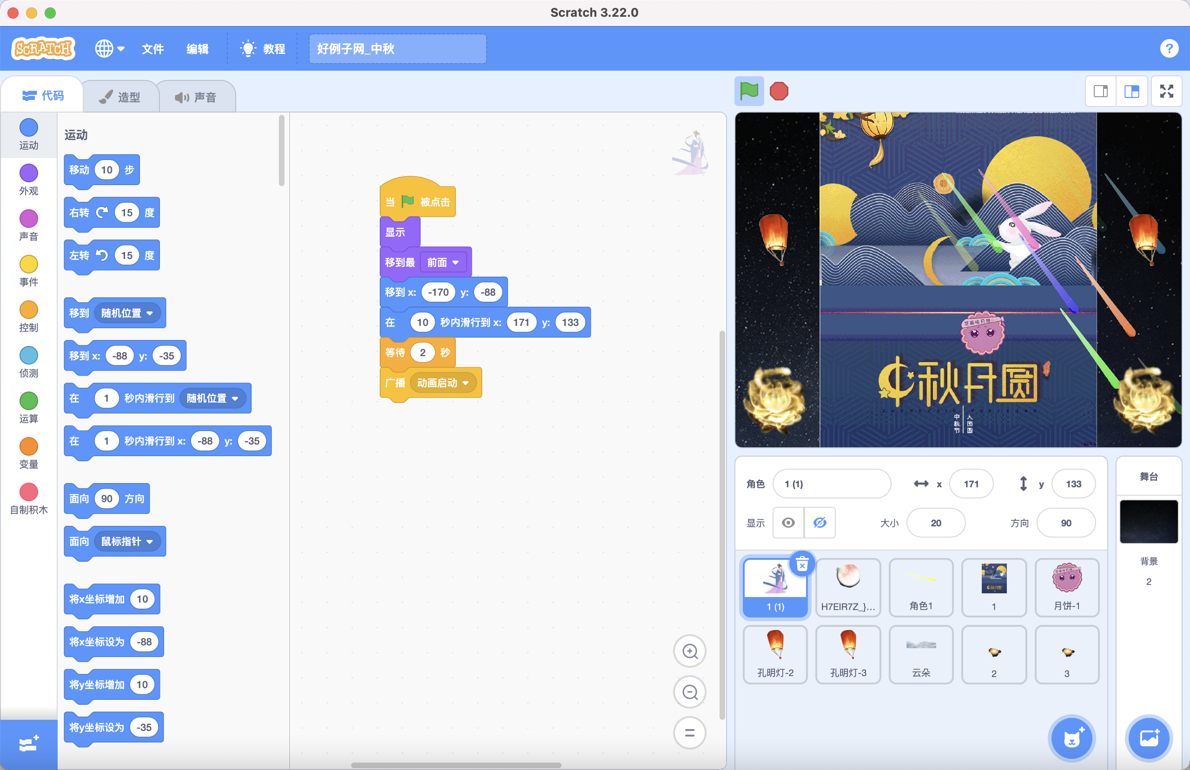The height and width of the screenshot is (770, 1190).
Task: Hide sprite using crossed-eye icon
Action: [820, 523]
